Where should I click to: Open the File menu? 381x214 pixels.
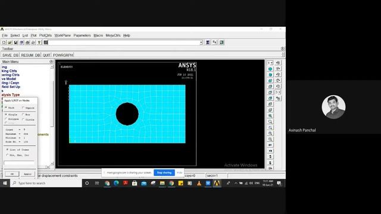point(5,36)
